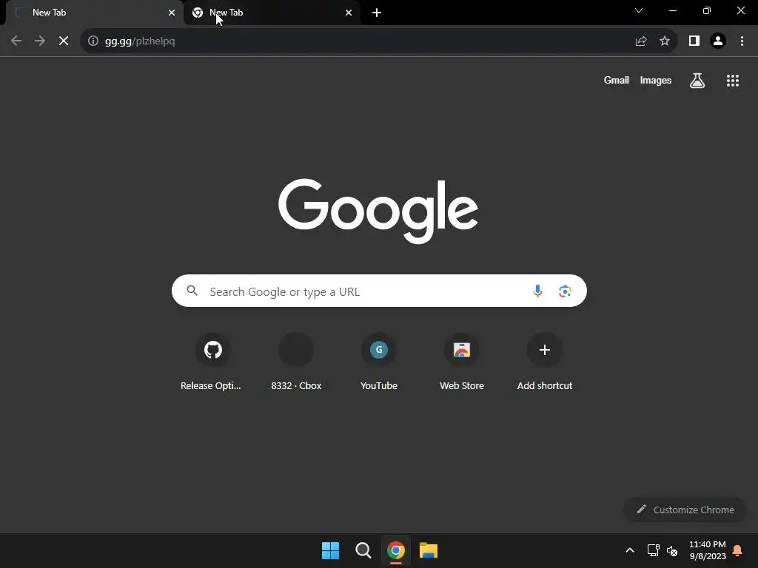This screenshot has width=758, height=568.
Task: Open a new tab with plus button
Action: 377,13
